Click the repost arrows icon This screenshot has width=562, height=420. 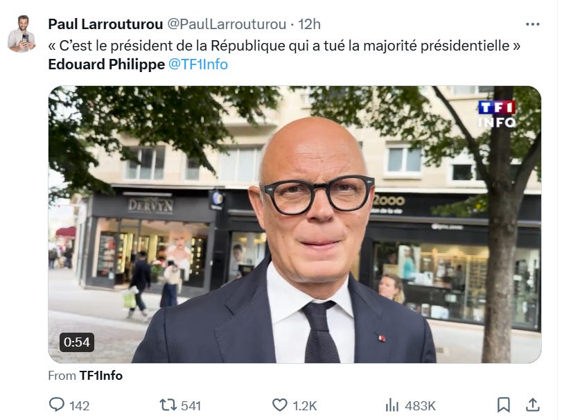168,405
